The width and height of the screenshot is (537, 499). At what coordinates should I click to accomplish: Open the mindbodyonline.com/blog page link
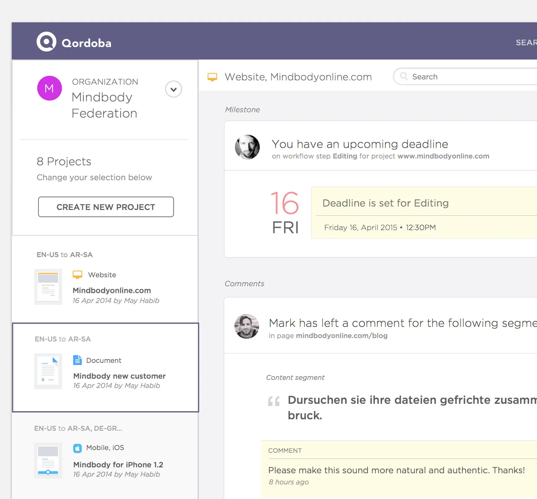point(342,336)
